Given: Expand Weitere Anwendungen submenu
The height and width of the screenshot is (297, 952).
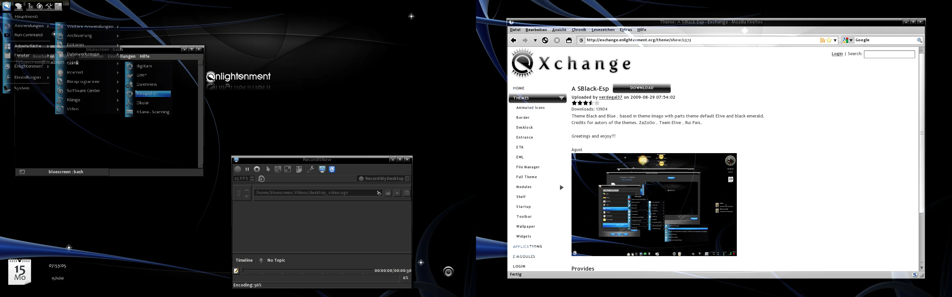Looking at the screenshot, I should coord(88,26).
